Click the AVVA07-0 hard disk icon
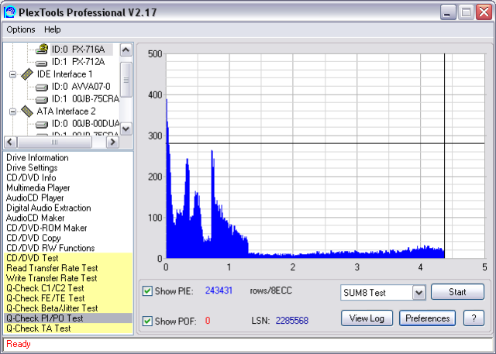 42,88
